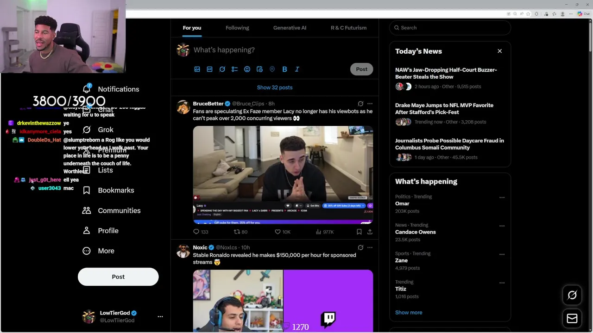The image size is (593, 333).
Task: Add a GIF using the composer GIF icon
Action: point(209,69)
